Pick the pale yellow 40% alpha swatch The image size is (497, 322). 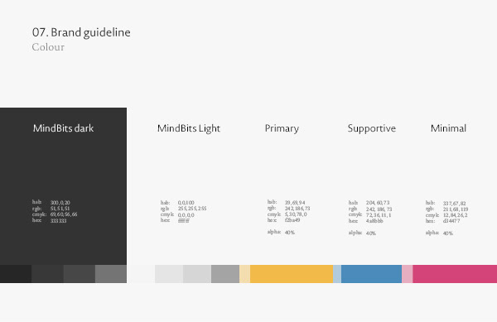click(x=244, y=274)
